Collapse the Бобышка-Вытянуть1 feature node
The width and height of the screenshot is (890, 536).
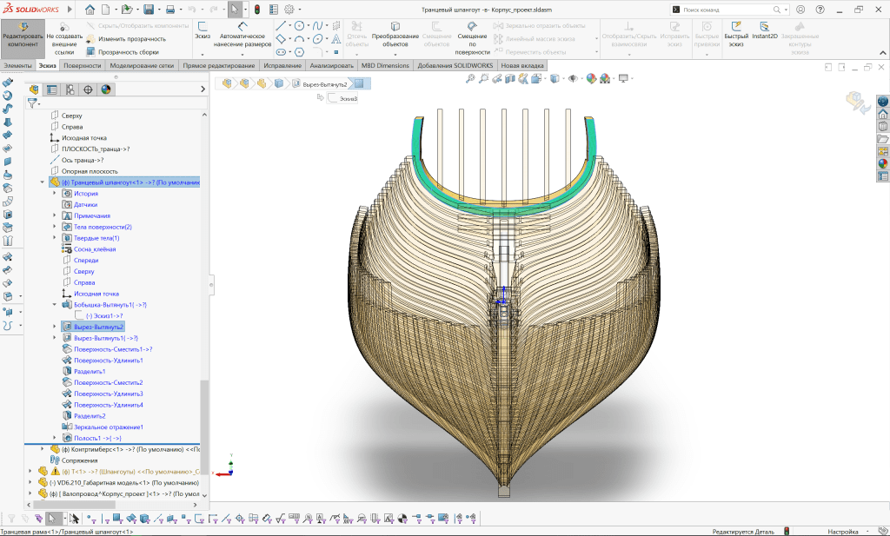[55, 305]
